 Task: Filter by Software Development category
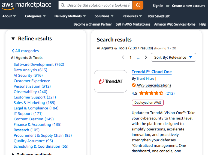coord(39,64)
